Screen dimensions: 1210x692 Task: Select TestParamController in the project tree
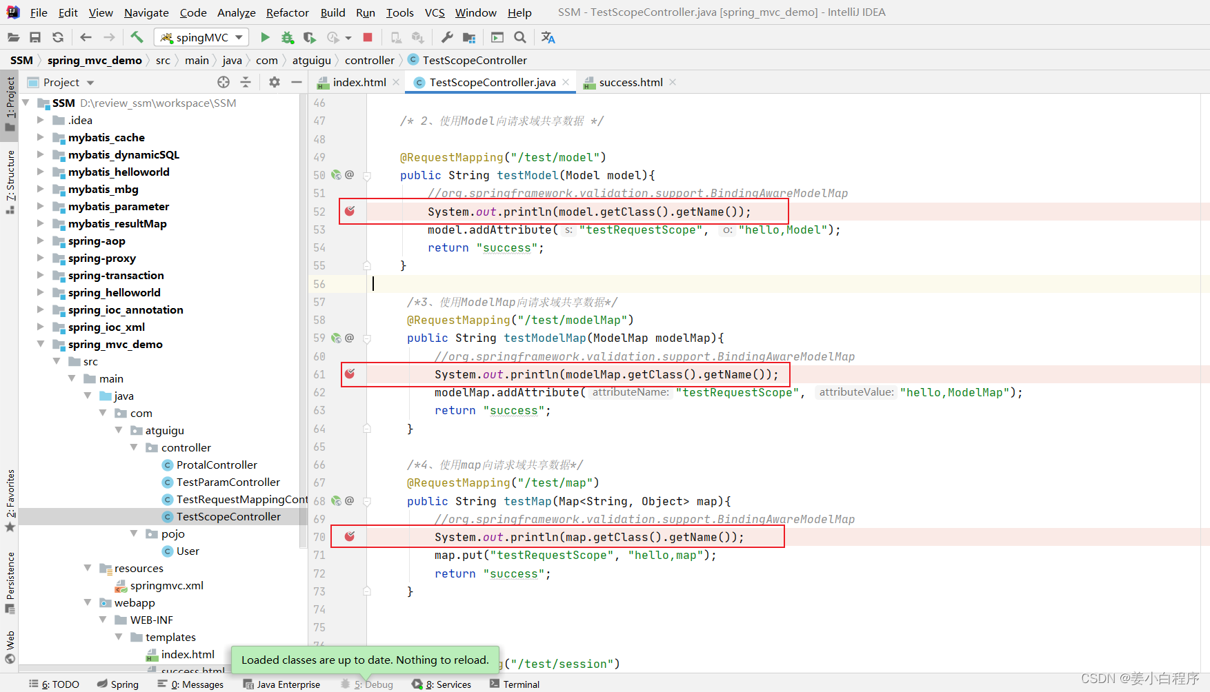click(x=228, y=482)
